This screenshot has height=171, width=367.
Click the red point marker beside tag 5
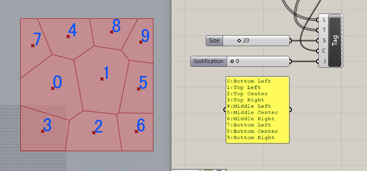(139, 89)
